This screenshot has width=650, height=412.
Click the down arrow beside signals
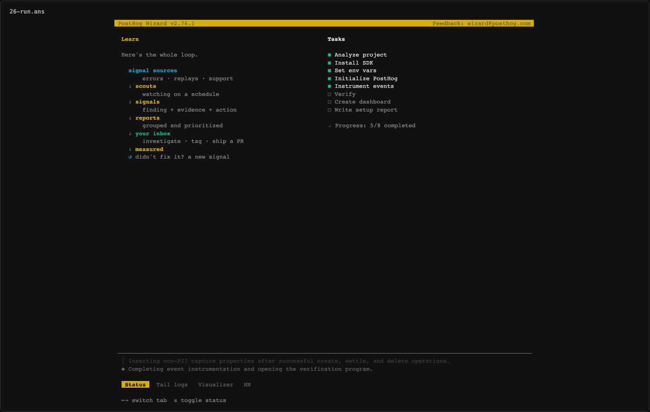click(x=130, y=102)
